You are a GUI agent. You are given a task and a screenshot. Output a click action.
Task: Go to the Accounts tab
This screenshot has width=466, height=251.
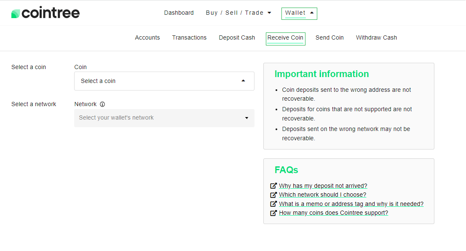coord(147,38)
